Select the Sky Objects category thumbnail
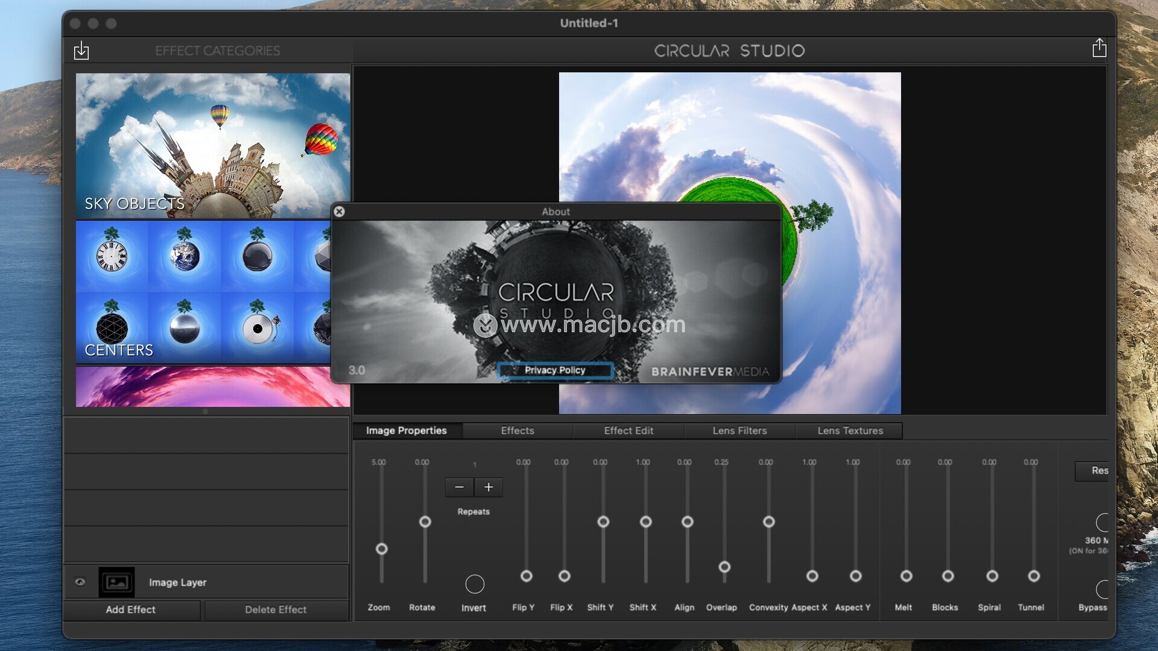The width and height of the screenshot is (1158, 651). (x=212, y=145)
